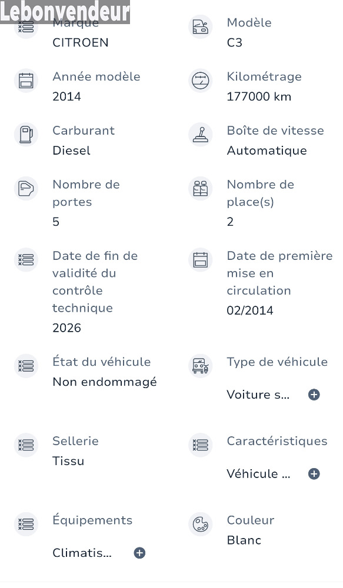Click the vehicle icon beside Type de véhicule
Image resolution: width=343 pixels, height=588 pixels.
pyautogui.click(x=201, y=366)
